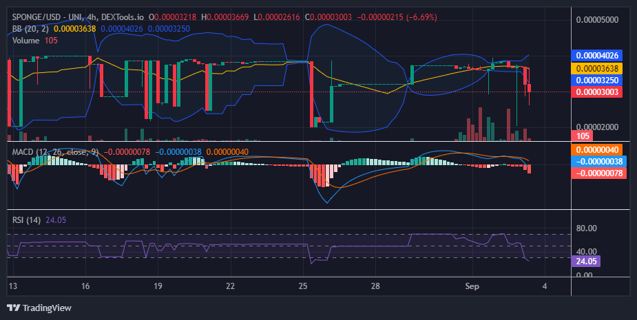
Task: Click the high price H0.00003669 value
Action: pos(224,17)
